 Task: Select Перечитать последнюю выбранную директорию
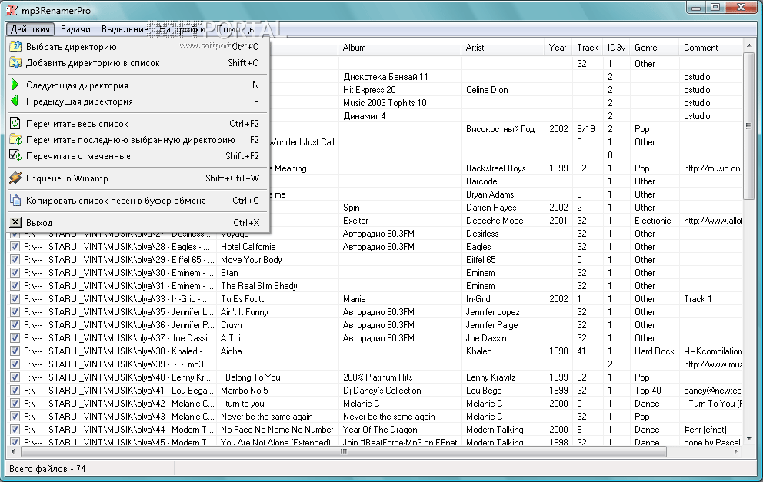[x=130, y=140]
